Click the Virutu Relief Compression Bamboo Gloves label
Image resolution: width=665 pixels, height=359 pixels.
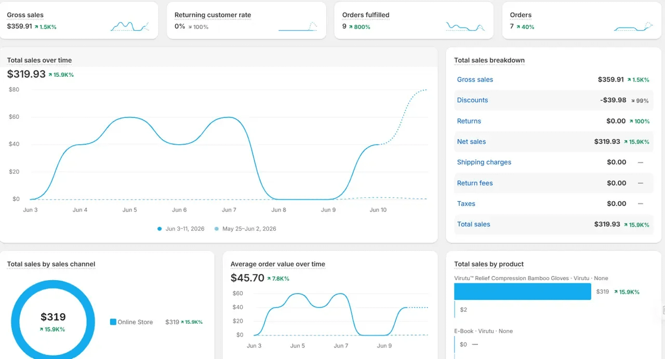coord(531,279)
